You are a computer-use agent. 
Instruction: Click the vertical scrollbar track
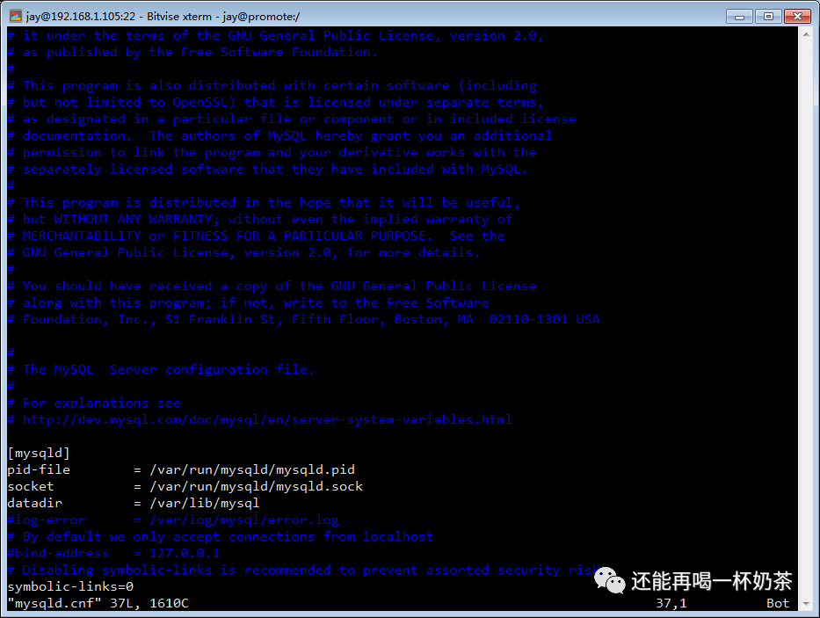(806, 319)
